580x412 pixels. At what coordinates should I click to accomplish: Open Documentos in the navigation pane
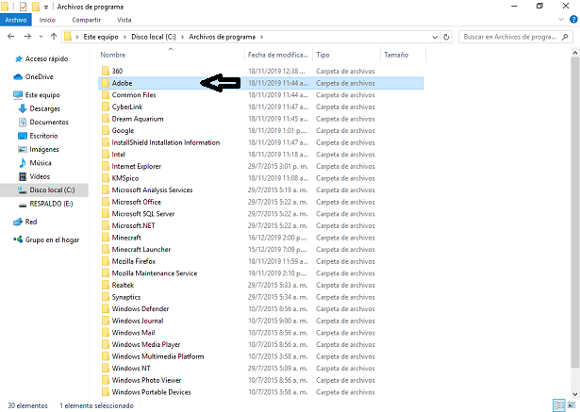pos(49,122)
